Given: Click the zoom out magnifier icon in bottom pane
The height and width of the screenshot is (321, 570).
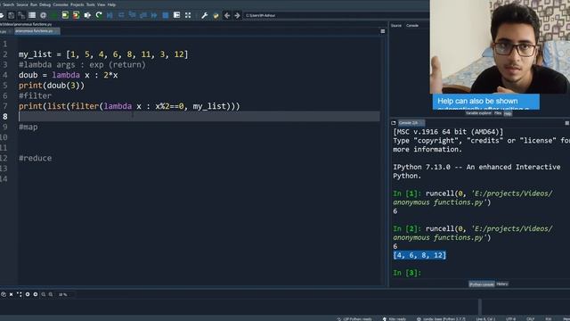Looking at the screenshot, I should (x=44, y=294).
